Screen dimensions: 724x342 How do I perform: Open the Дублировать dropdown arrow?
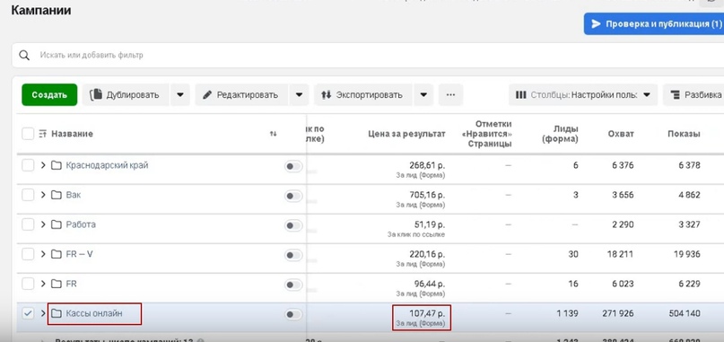pyautogui.click(x=180, y=95)
